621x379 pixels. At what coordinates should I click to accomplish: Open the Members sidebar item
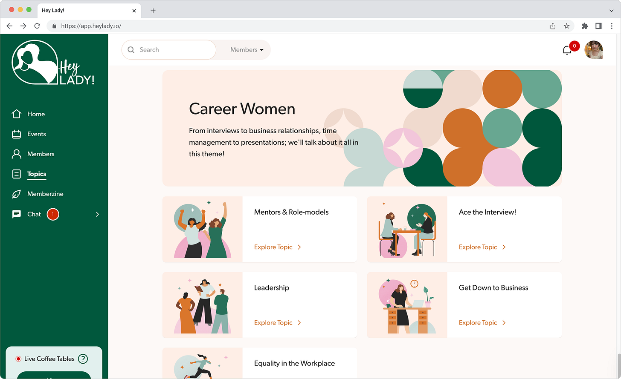41,154
